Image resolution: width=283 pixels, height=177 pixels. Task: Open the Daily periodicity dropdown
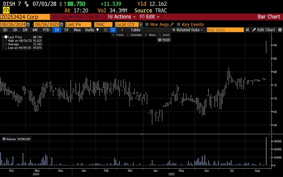click(x=92, y=30)
